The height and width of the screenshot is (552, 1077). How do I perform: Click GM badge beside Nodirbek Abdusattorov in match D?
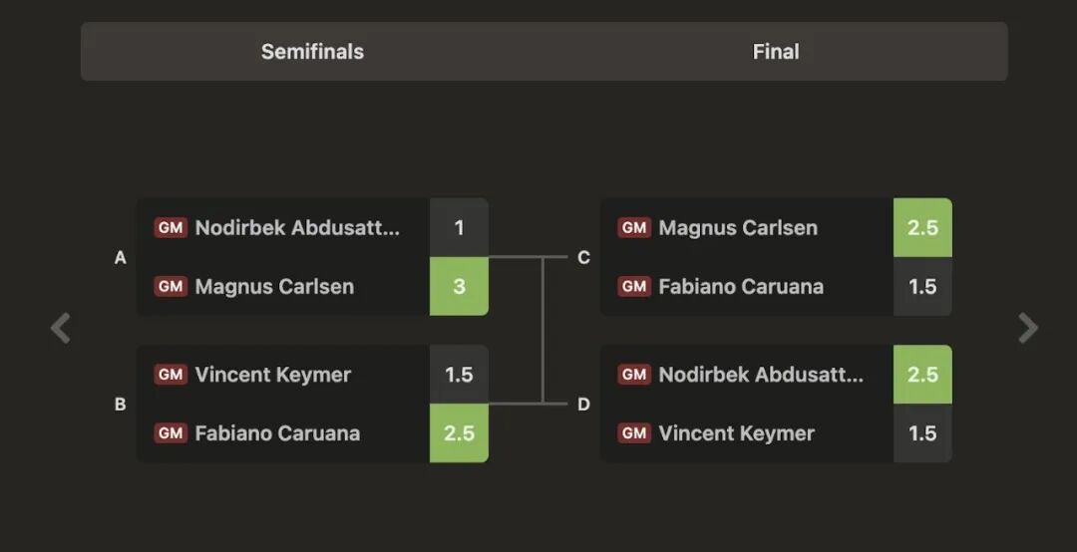point(634,375)
